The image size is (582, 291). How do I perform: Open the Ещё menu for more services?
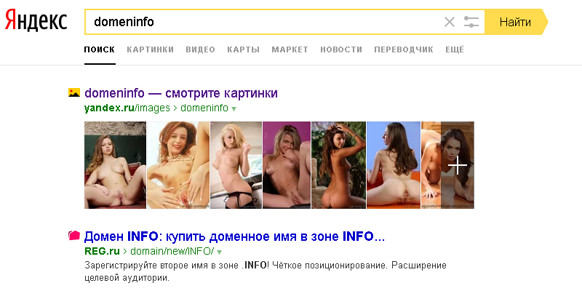[455, 49]
